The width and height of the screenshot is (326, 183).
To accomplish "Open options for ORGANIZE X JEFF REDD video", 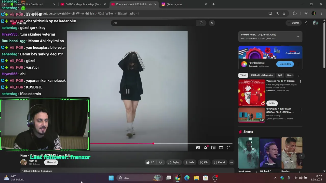I will tap(301, 109).
